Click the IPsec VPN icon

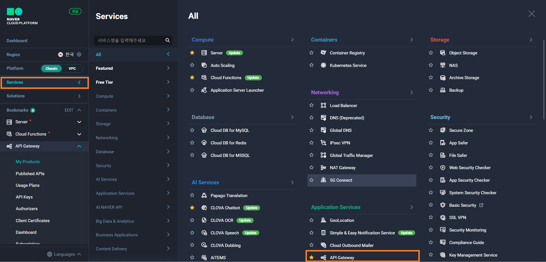323,143
